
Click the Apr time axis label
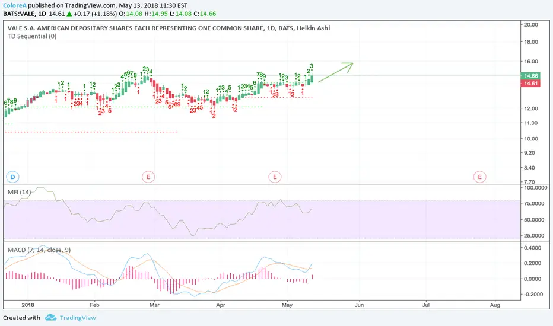(x=220, y=305)
